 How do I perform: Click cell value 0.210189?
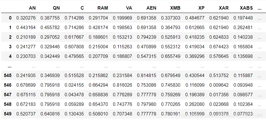click(x=26, y=37)
